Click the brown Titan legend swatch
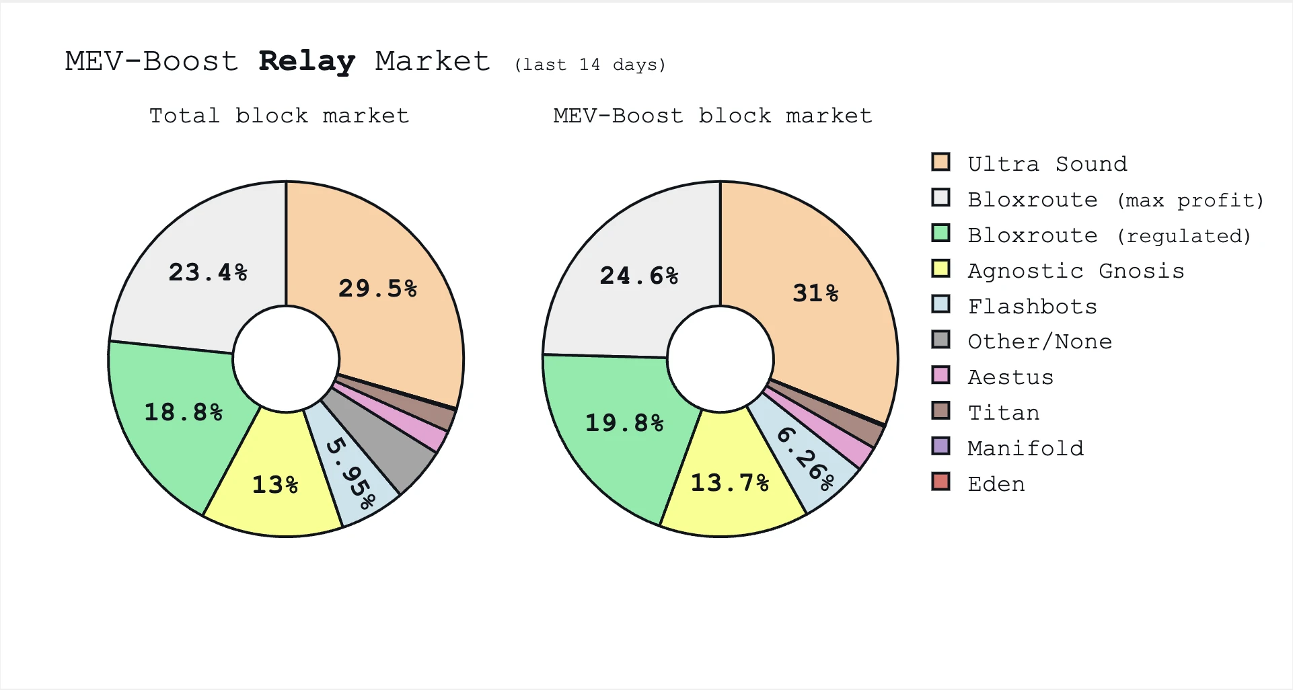Image resolution: width=1293 pixels, height=690 pixels. (940, 411)
